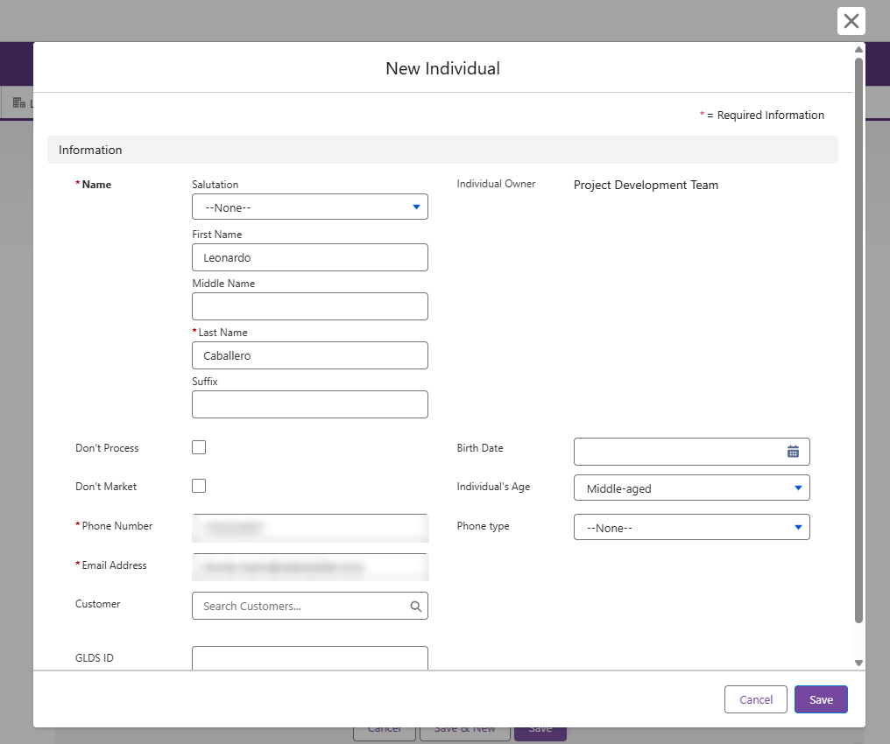Click the Required Information note
Viewport: 890px width, 744px height.
click(762, 116)
